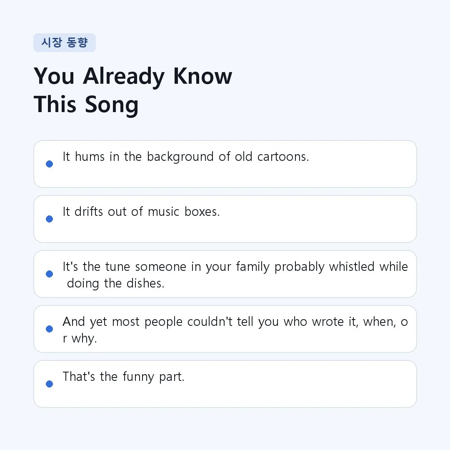Click the word 'funny' in last card
This screenshot has height=450, width=450.
pyautogui.click(x=138, y=377)
